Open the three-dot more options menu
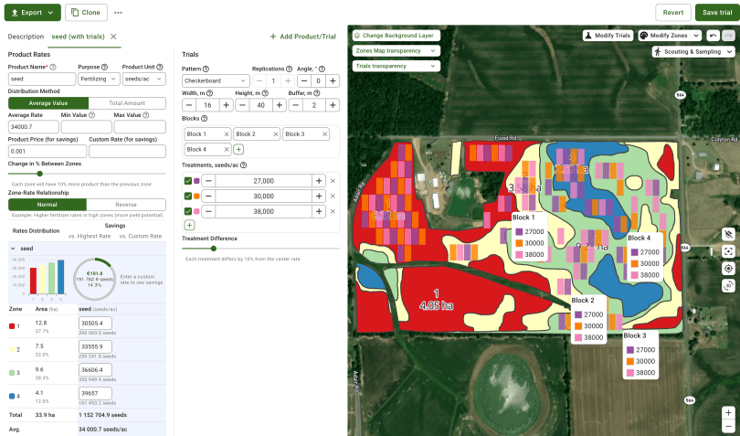The image size is (740, 436). (x=118, y=13)
